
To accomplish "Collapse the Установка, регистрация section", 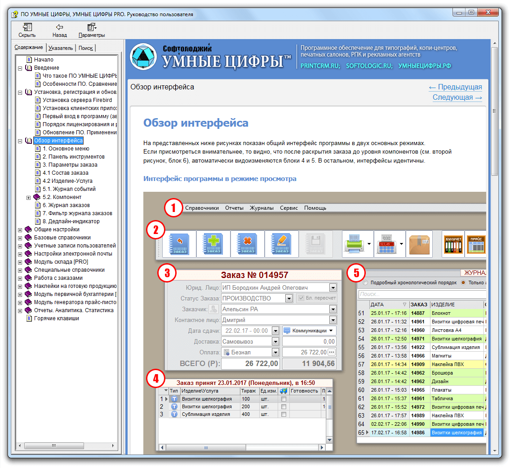I will (20, 93).
